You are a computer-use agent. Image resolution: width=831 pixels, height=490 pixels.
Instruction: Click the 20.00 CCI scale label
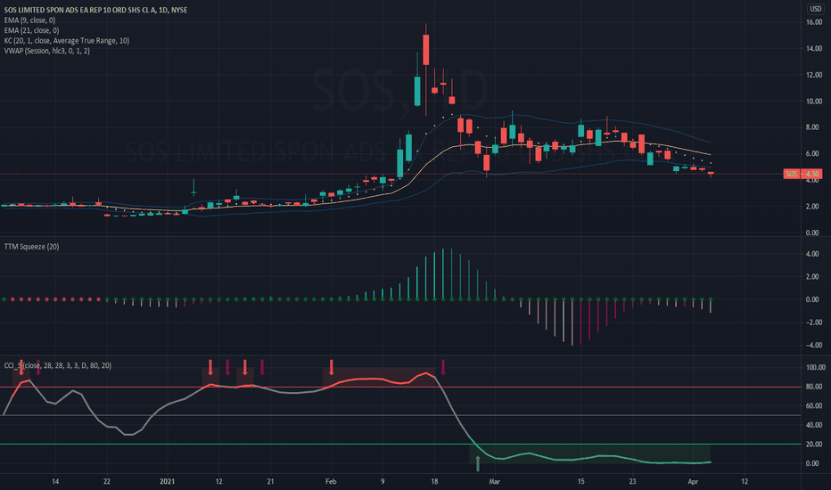pos(815,444)
